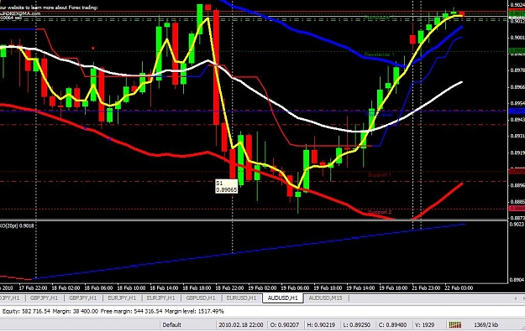
Task: Click the S1 0.89065 price tooltip
Action: coord(226,186)
